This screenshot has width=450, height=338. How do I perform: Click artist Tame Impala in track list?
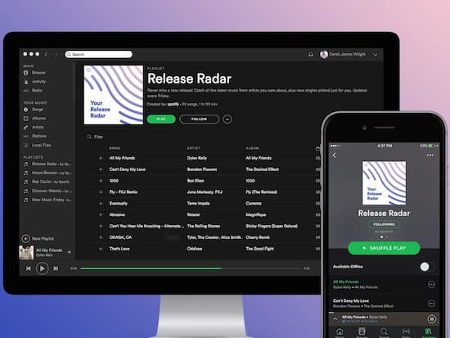(198, 203)
